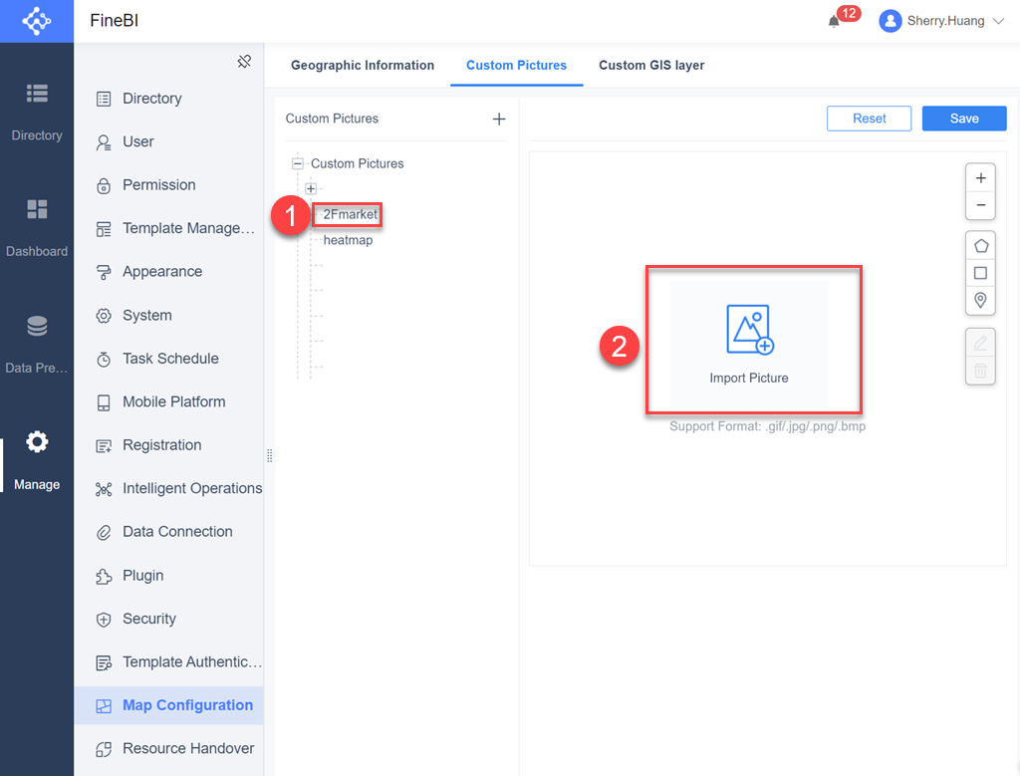
Task: Click the delete trash tool
Action: click(980, 371)
